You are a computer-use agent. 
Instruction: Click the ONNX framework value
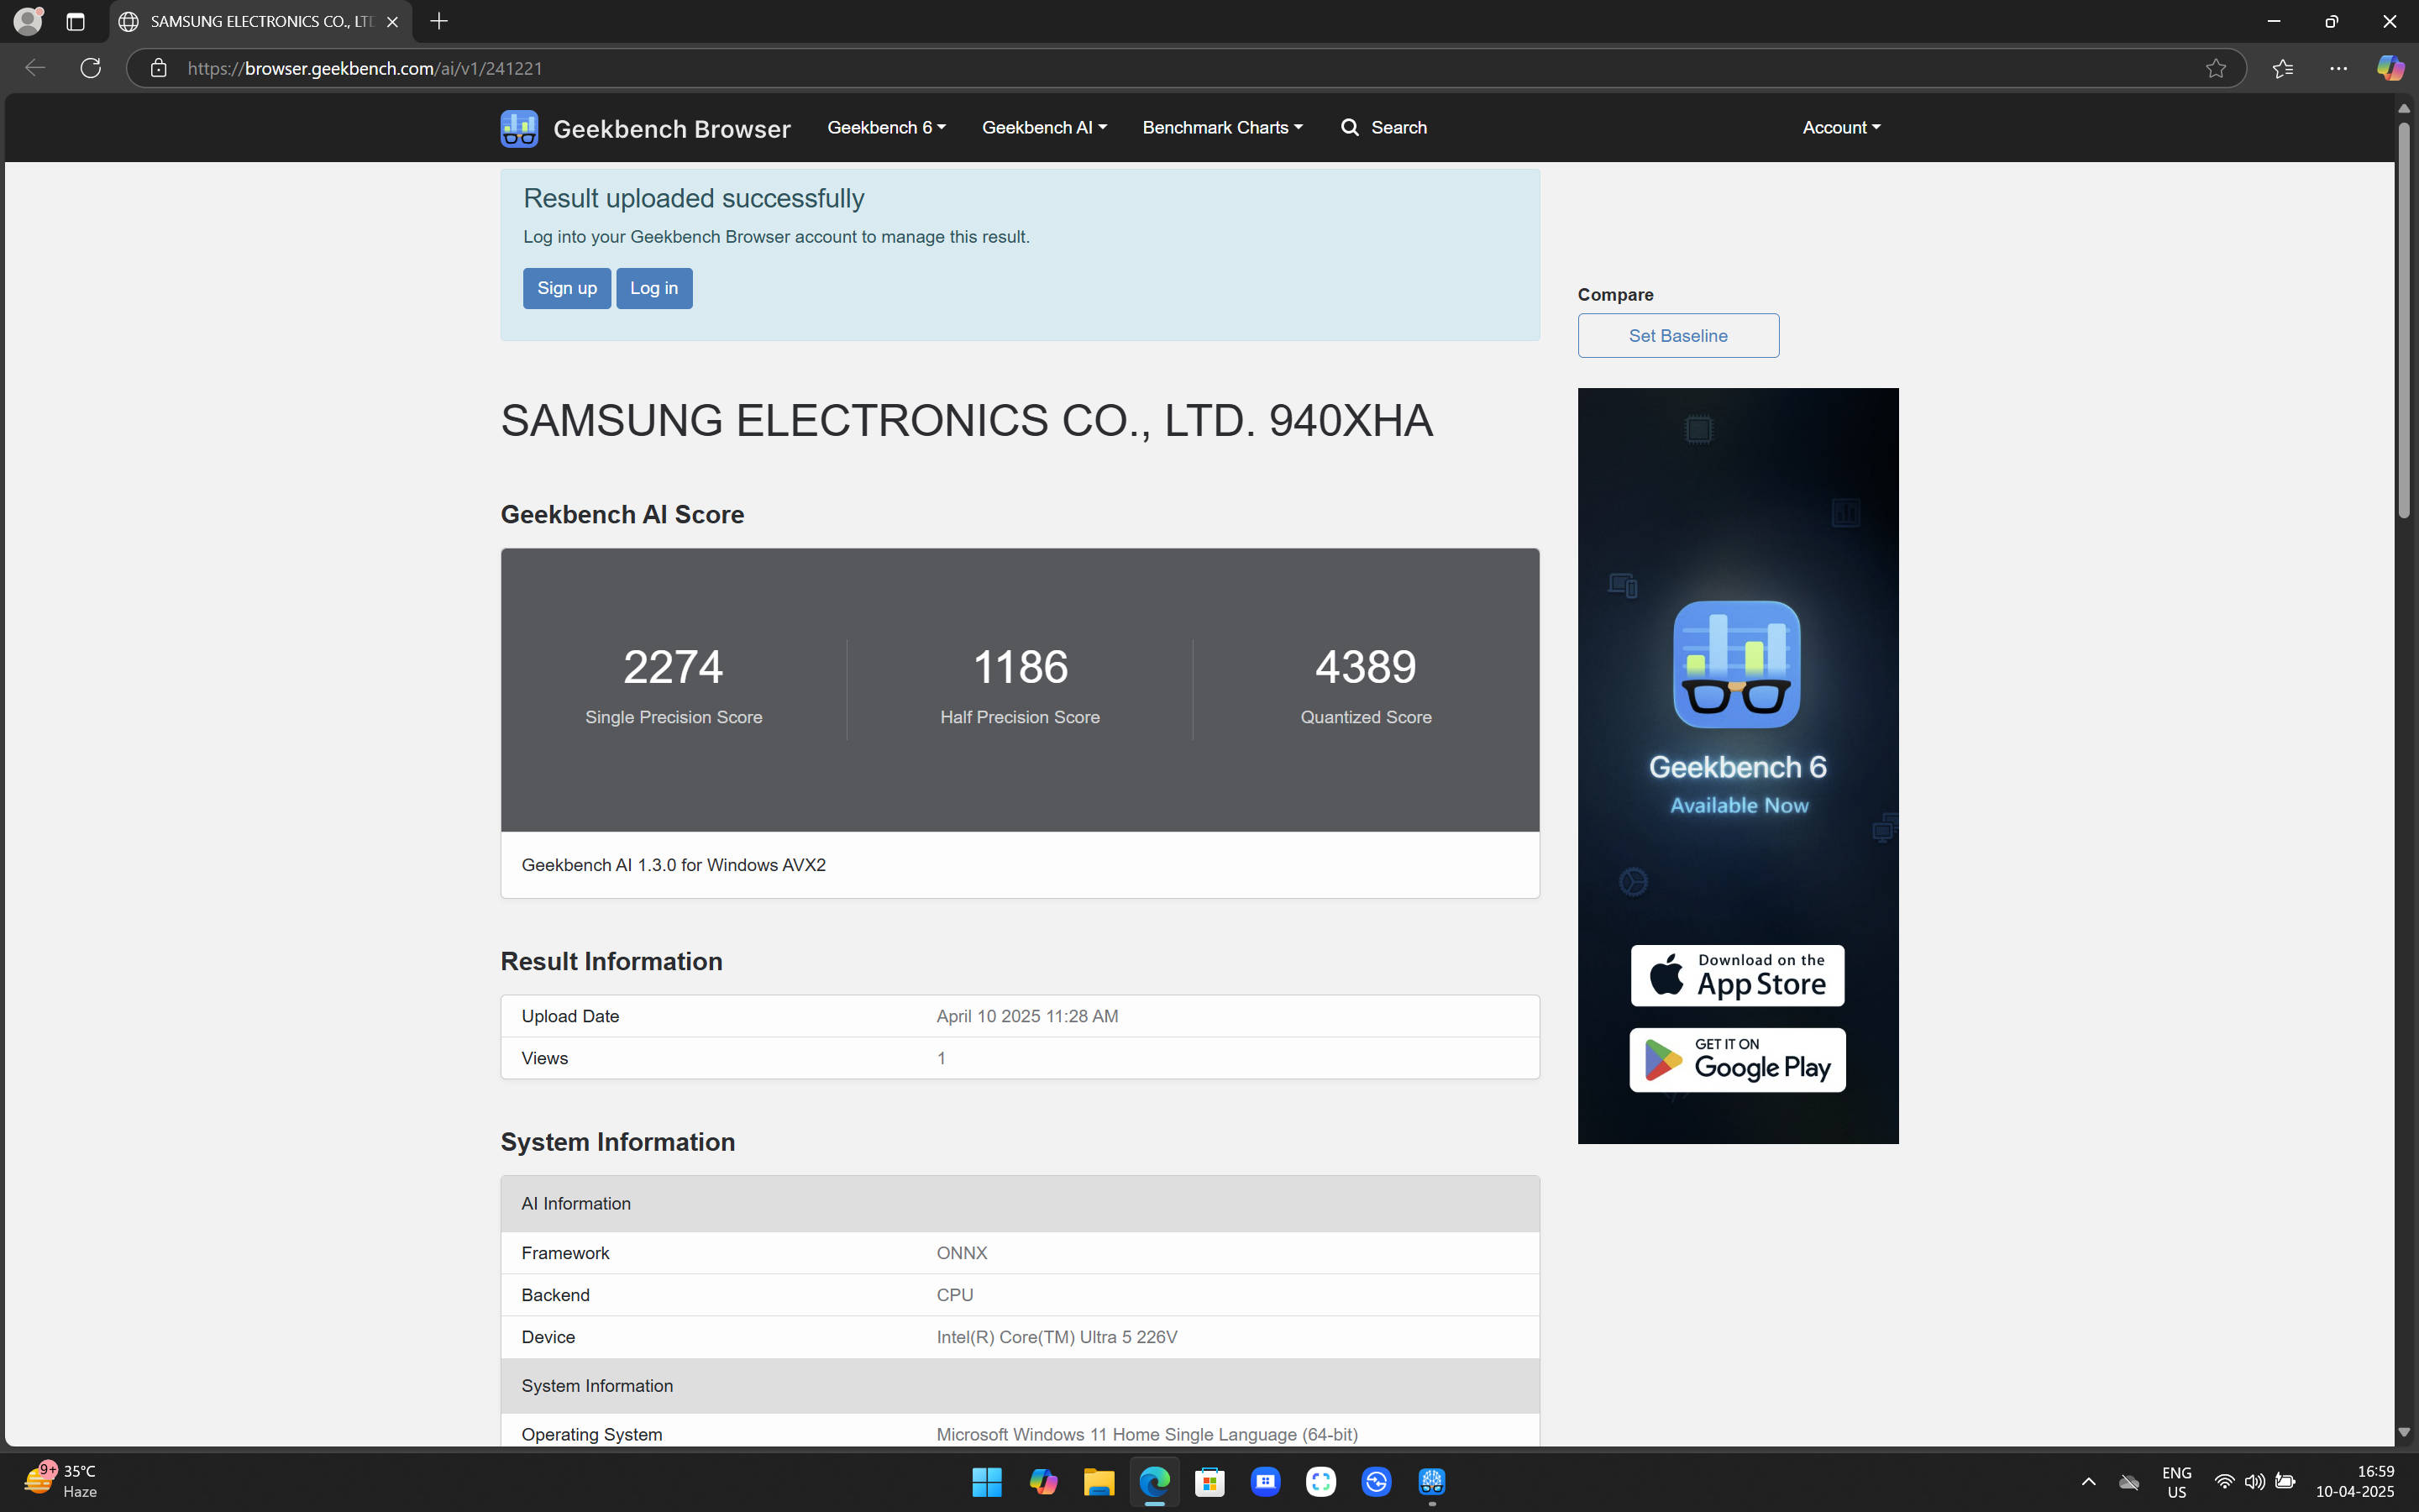pyautogui.click(x=962, y=1253)
